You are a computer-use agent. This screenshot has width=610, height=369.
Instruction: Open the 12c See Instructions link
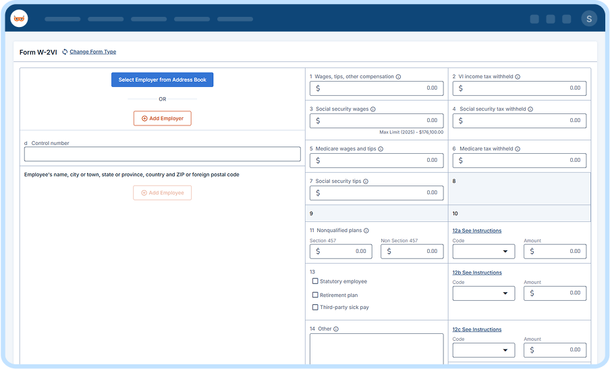(x=477, y=329)
